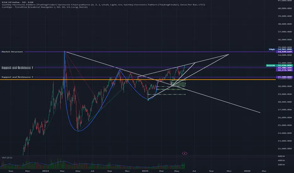
Task: Click the 24,000.000 price axis tick
Action: (x=285, y=133)
